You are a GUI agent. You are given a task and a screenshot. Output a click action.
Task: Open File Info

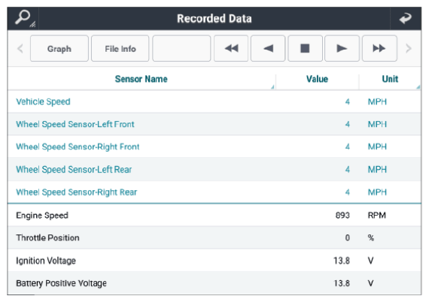[120, 48]
